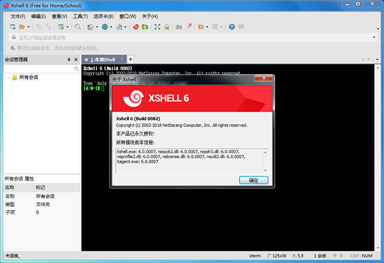
Task: Click the red flag add-session arrow icon
Action: [13, 48]
